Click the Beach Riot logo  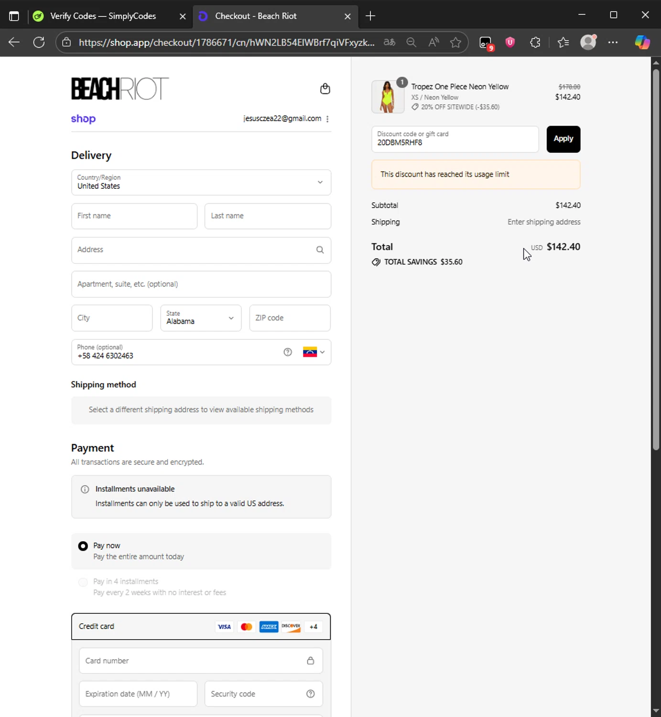tap(120, 89)
